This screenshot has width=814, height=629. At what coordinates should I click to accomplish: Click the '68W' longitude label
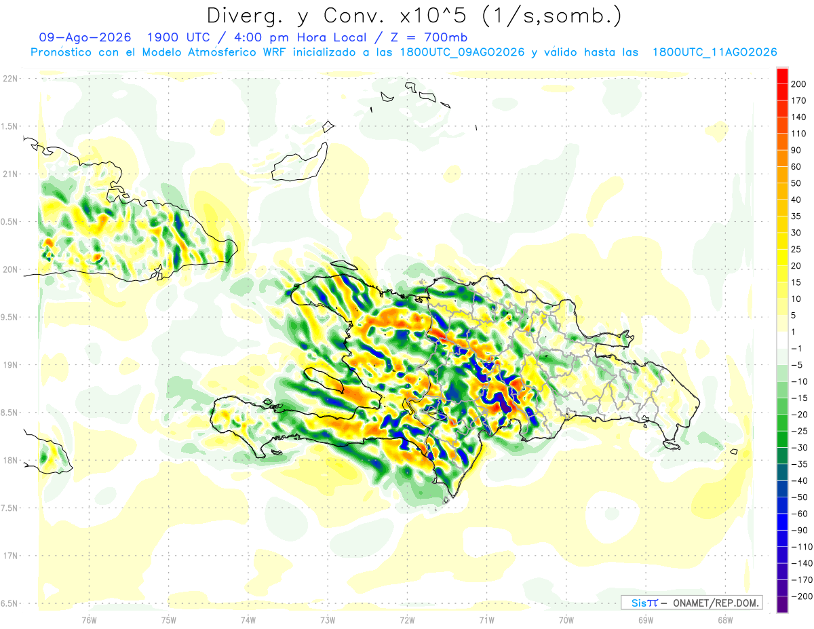tap(724, 620)
